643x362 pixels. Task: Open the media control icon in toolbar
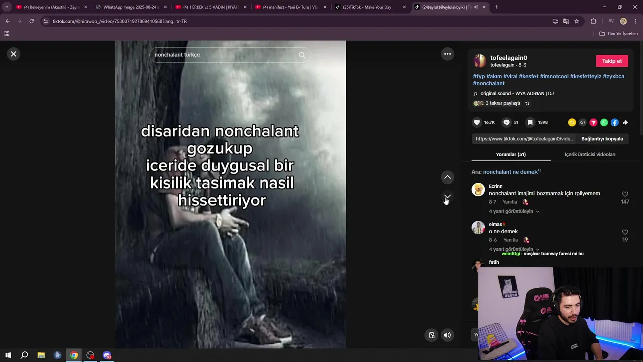coord(611,21)
